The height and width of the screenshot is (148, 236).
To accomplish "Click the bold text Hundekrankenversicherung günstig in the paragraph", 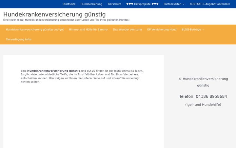I will (54, 71).
